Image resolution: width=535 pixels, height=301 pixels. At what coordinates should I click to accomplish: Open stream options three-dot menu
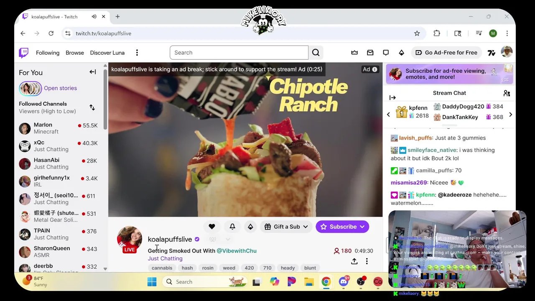367,261
